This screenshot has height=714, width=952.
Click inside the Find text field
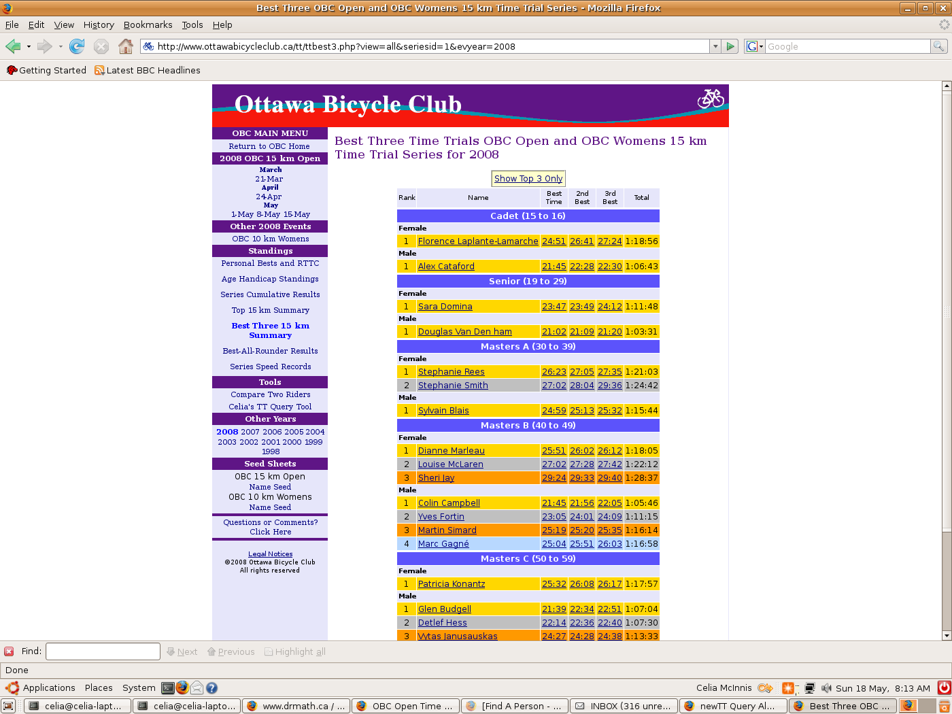tap(103, 651)
